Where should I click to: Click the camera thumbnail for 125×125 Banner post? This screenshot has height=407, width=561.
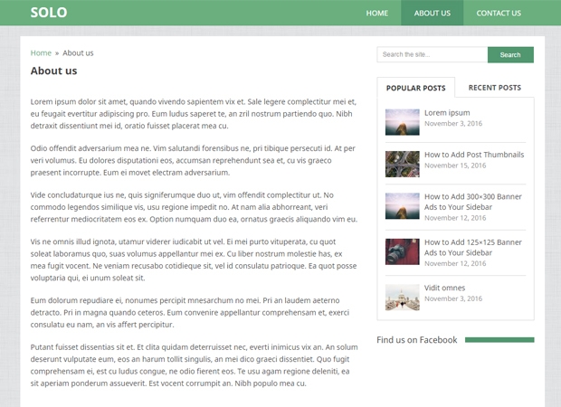pos(402,251)
